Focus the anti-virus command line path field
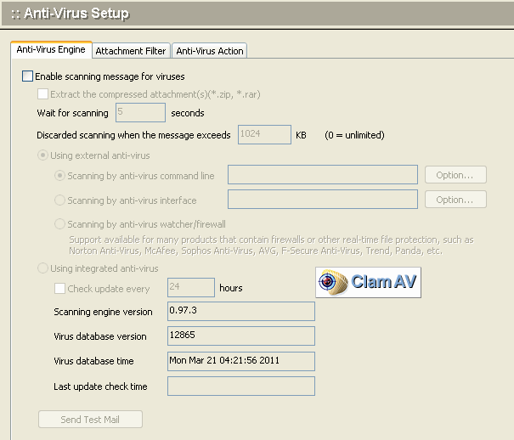Screen dimensions: 514x440 click(323, 175)
